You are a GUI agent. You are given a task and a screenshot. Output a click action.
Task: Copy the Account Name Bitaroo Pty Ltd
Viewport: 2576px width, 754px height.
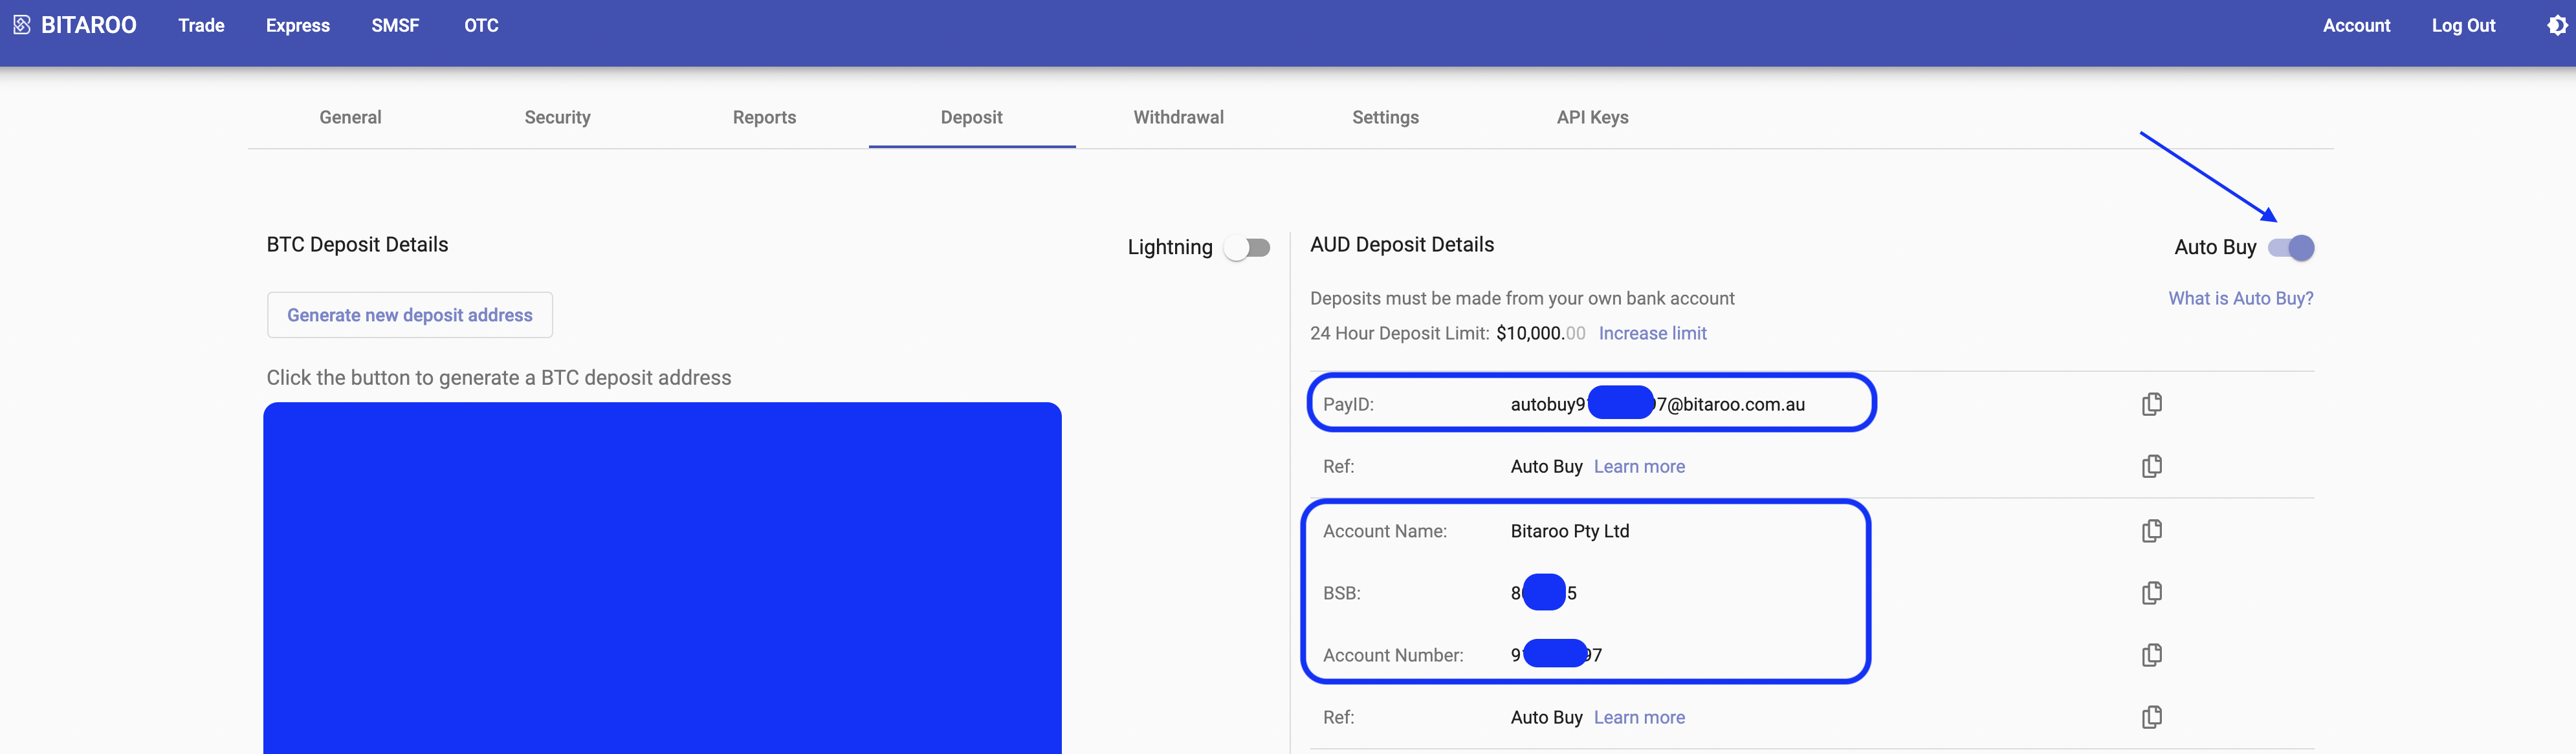pyautogui.click(x=2152, y=531)
